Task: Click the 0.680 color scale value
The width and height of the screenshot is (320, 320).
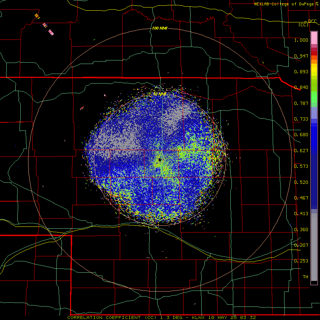Action: (301, 135)
